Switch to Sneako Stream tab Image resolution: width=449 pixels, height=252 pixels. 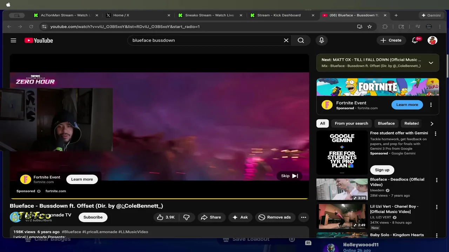210,15
